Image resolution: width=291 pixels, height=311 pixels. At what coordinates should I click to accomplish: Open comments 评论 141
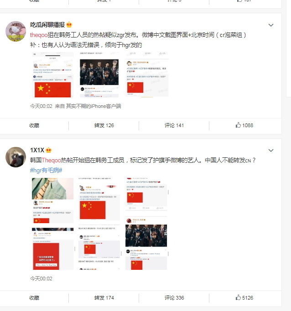point(174,125)
